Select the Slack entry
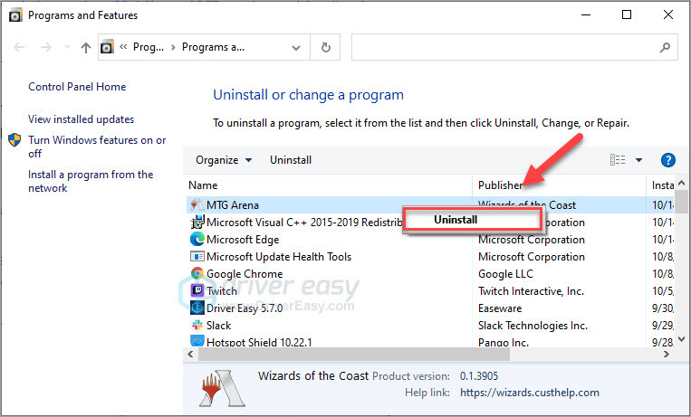Image resolution: width=691 pixels, height=417 pixels. [x=218, y=326]
